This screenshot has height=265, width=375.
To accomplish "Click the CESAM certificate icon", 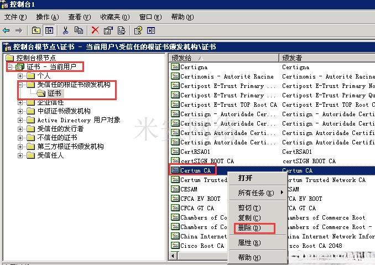I will (175, 189).
